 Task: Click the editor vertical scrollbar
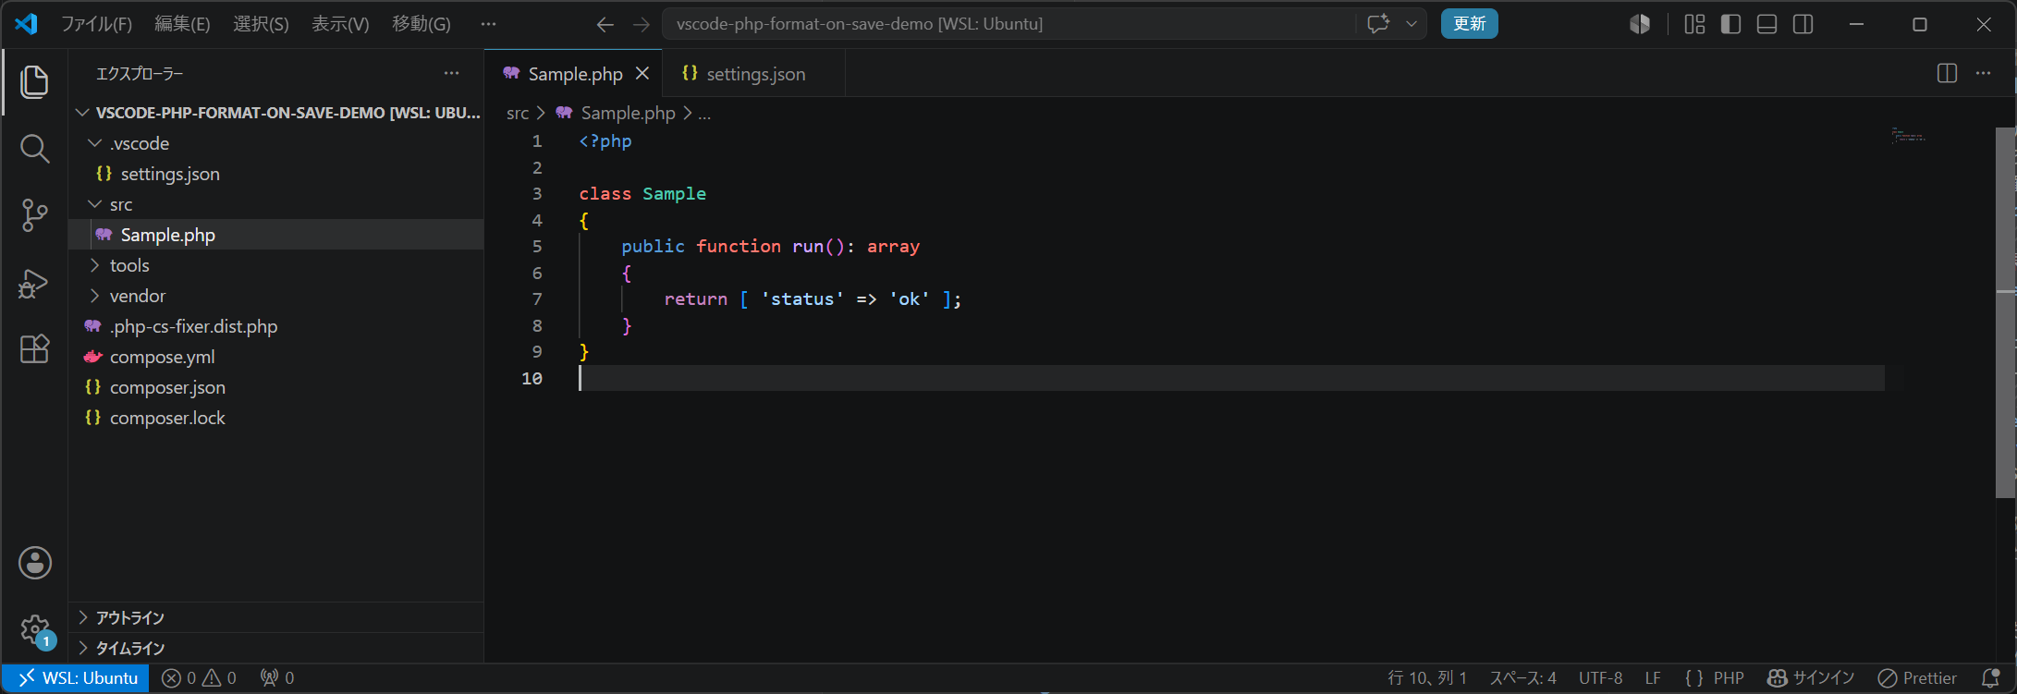click(x=2005, y=312)
